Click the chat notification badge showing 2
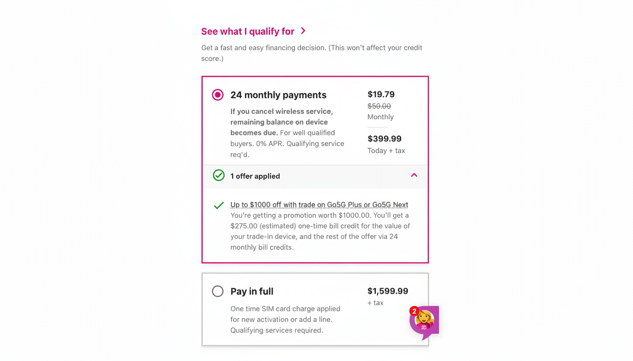The width and height of the screenshot is (633, 361). click(x=414, y=311)
